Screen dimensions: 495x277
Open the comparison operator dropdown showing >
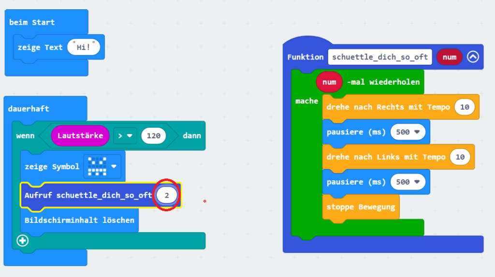click(x=125, y=136)
